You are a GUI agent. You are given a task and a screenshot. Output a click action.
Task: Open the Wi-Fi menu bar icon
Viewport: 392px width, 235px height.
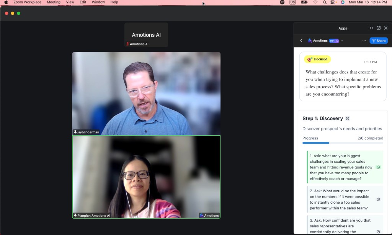[x=315, y=2]
